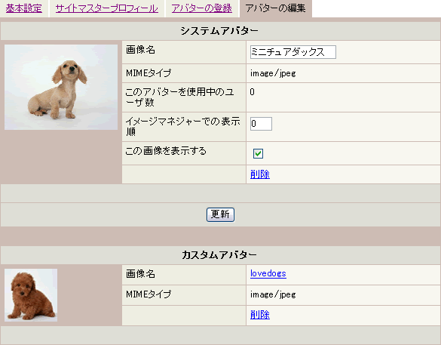The image size is (441, 345).
Task: Go to the アバターの登録 tab
Action: tap(202, 8)
